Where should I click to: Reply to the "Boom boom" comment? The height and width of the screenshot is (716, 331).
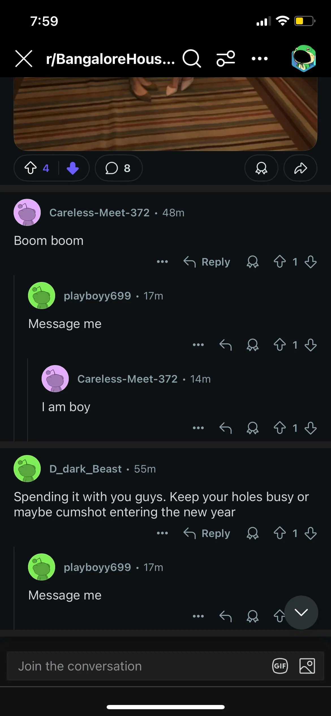coord(207,262)
